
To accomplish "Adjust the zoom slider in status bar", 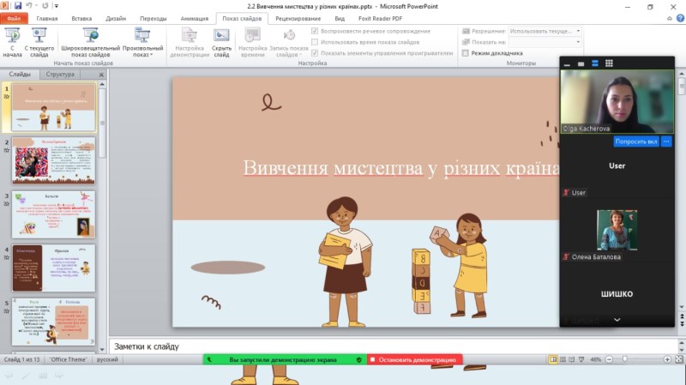I will click(625, 359).
